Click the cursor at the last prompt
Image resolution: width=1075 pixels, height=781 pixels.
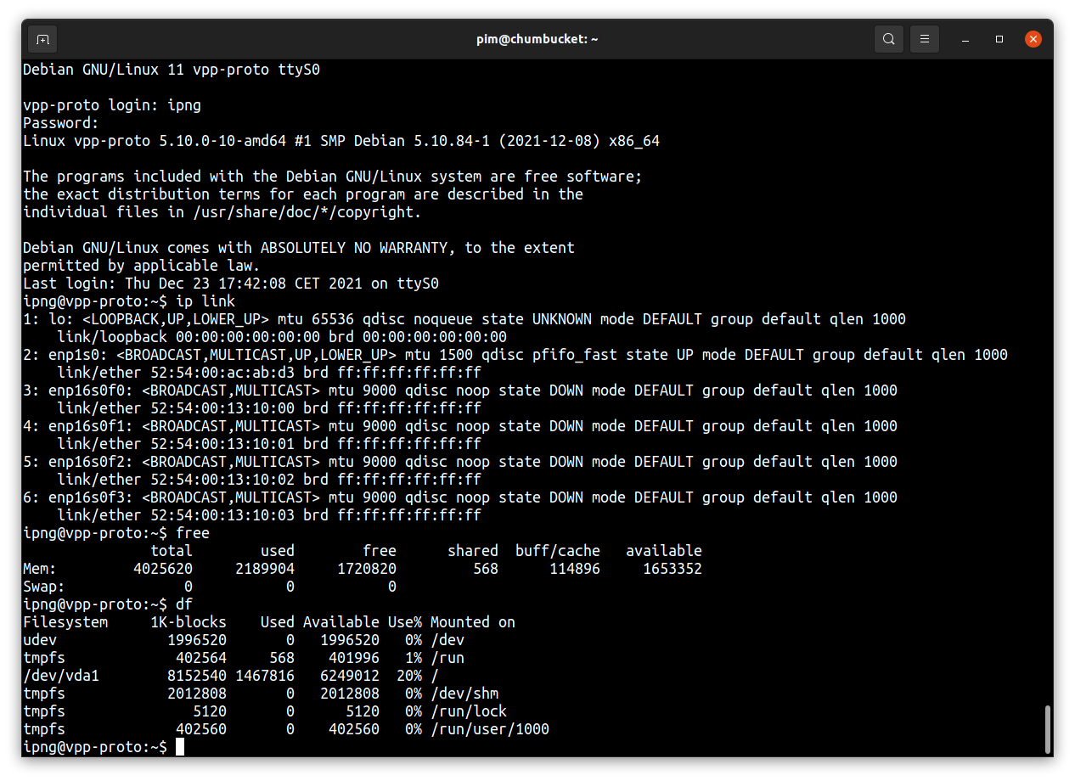click(x=180, y=747)
